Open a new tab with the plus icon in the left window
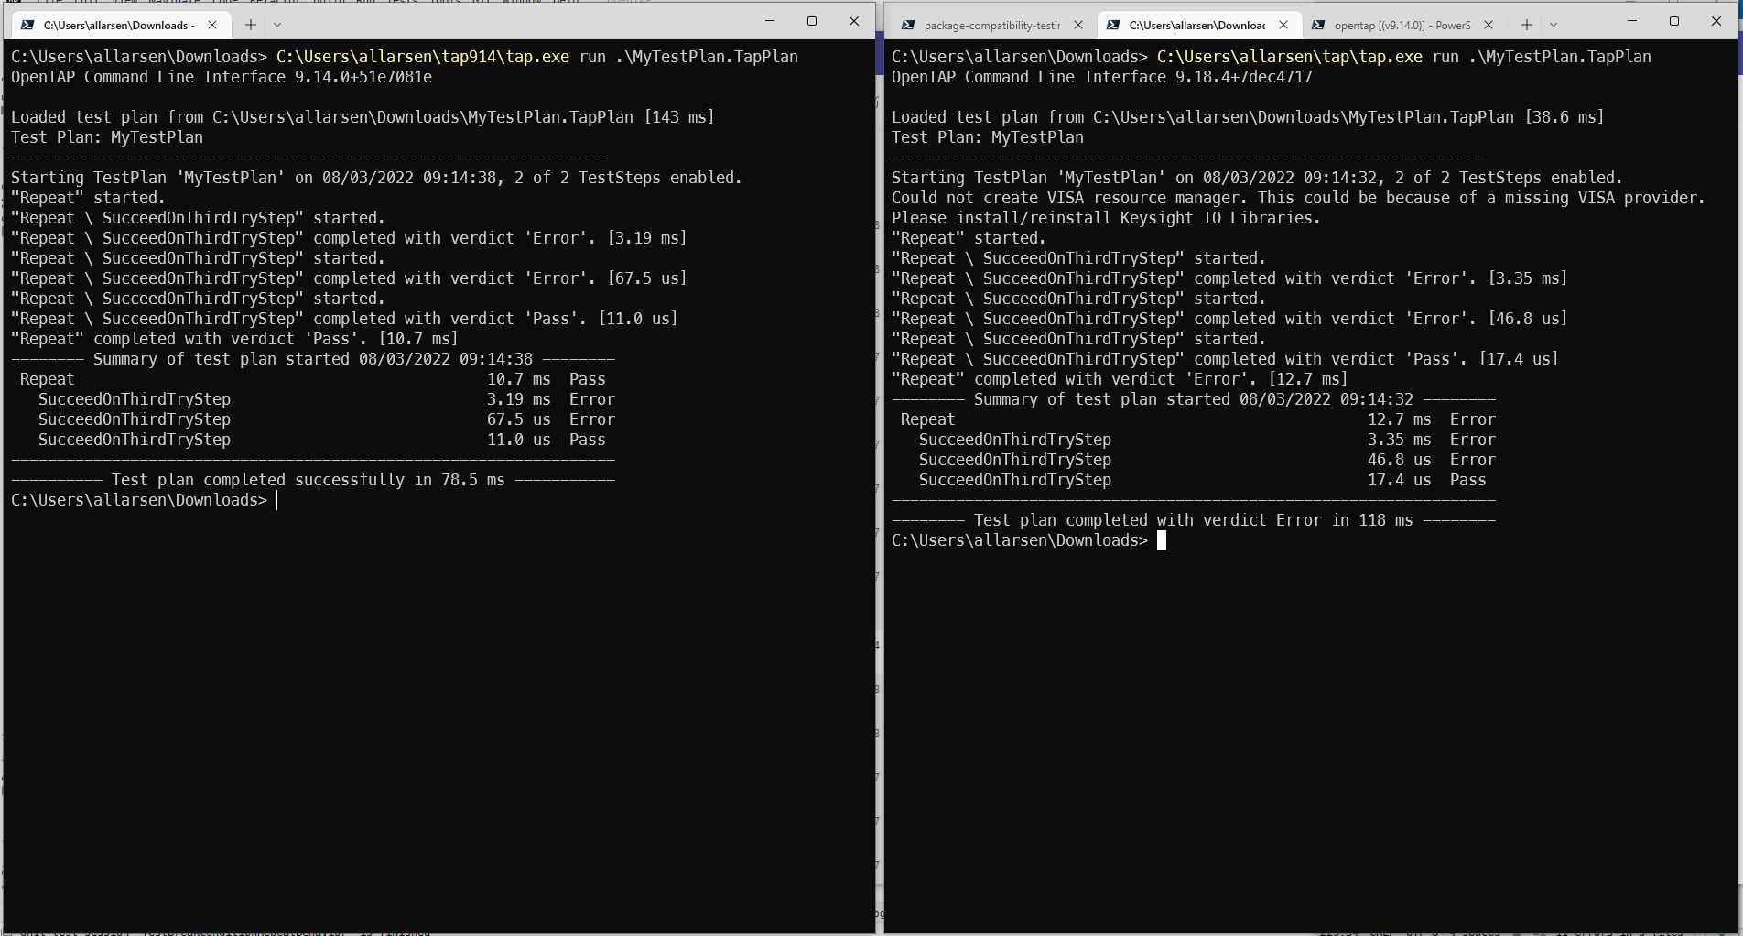 (249, 25)
